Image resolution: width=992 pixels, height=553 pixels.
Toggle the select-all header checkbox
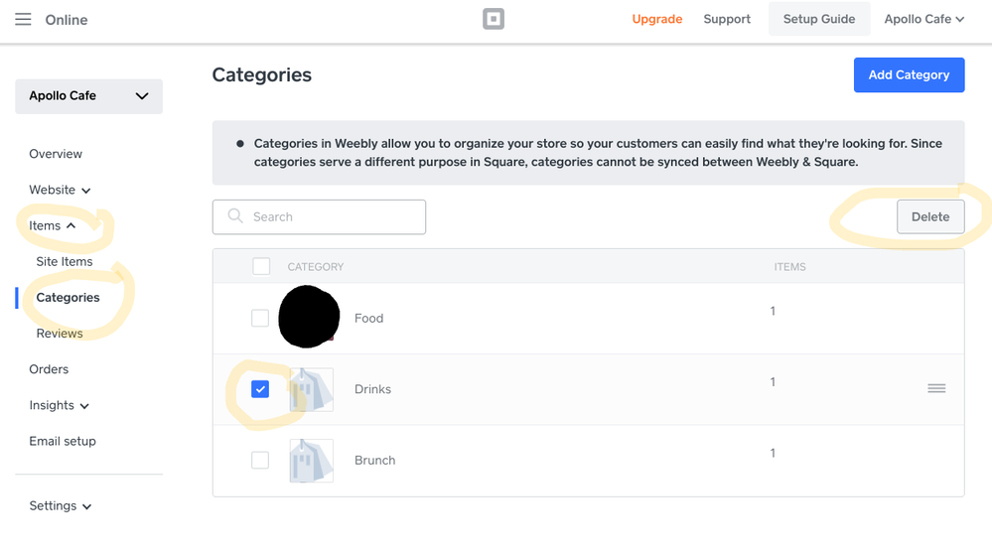[261, 266]
